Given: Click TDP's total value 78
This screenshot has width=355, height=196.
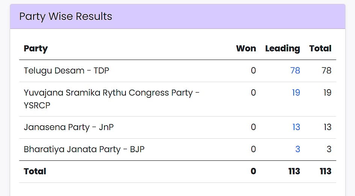Looking at the screenshot, I should pyautogui.click(x=326, y=71).
